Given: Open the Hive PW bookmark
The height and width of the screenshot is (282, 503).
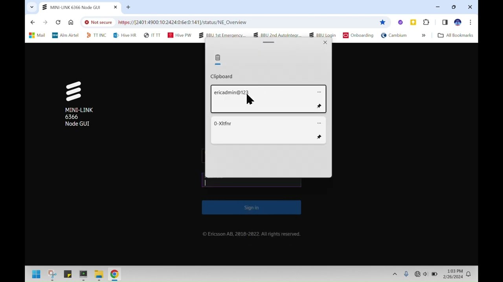Looking at the screenshot, I should click(x=180, y=35).
